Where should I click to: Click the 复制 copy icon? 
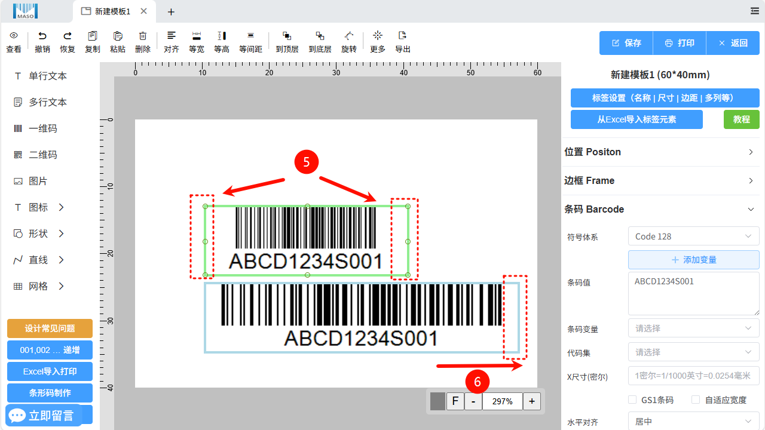93,36
